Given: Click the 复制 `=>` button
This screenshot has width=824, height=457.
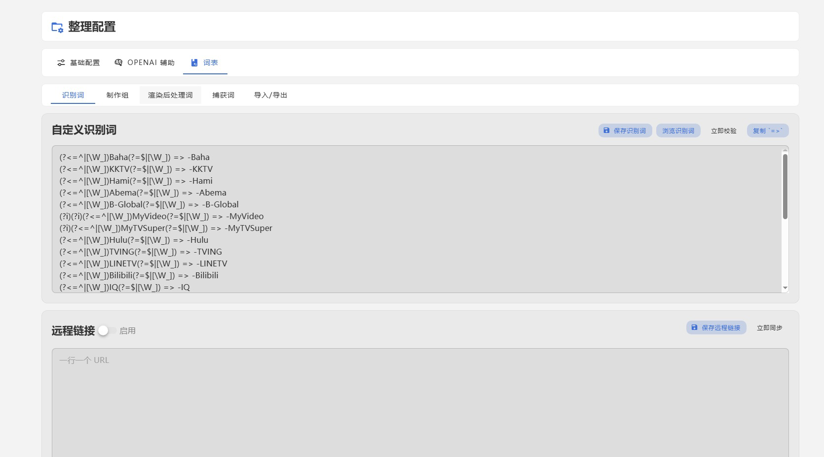Looking at the screenshot, I should click(x=768, y=131).
